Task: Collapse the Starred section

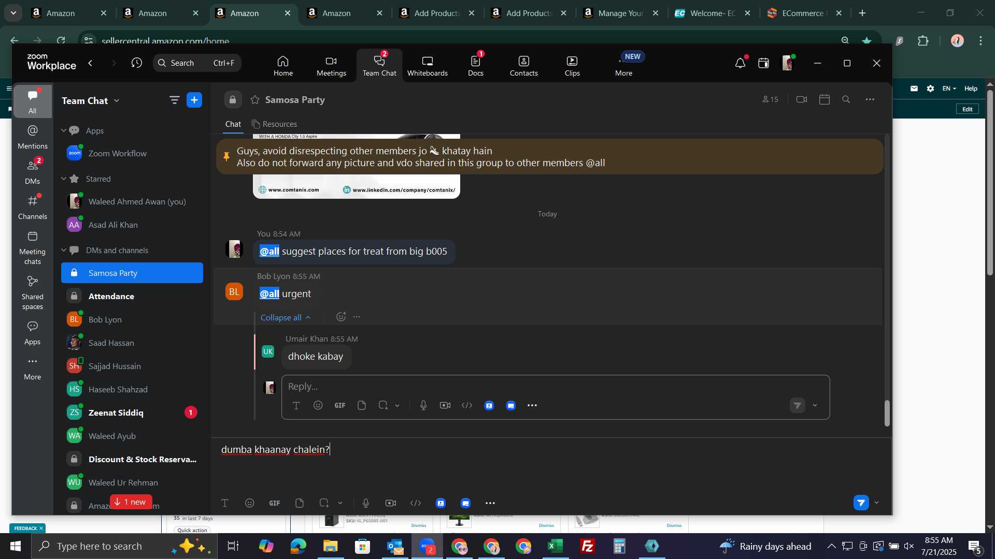Action: (x=64, y=179)
